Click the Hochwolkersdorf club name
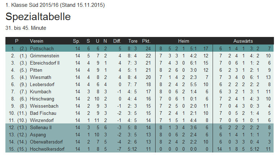The width and height of the screenshot is (279, 155). pyautogui.click(x=47, y=149)
